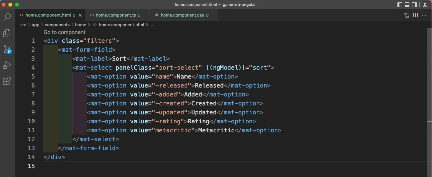This screenshot has height=177, width=432.
Task: Click the src breadcrumb
Action: coord(23,25)
